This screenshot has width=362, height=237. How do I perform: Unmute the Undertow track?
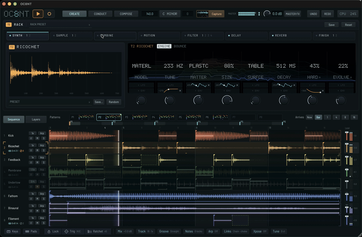(x=37, y=187)
